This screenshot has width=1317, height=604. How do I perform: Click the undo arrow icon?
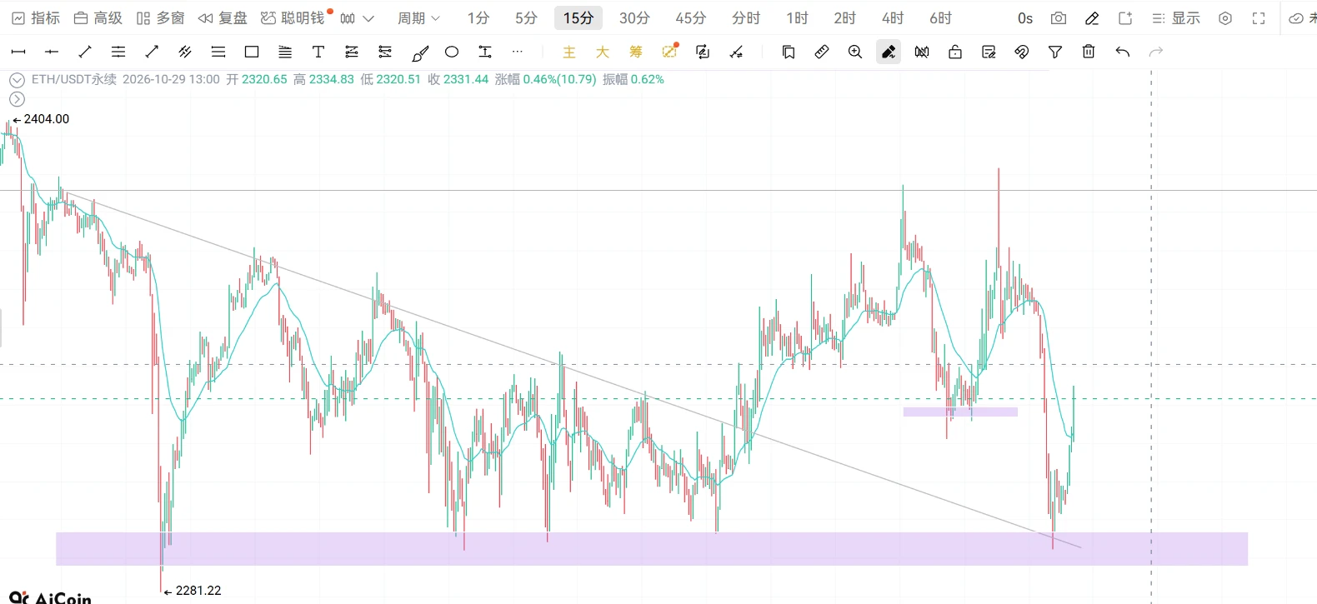tap(1123, 52)
